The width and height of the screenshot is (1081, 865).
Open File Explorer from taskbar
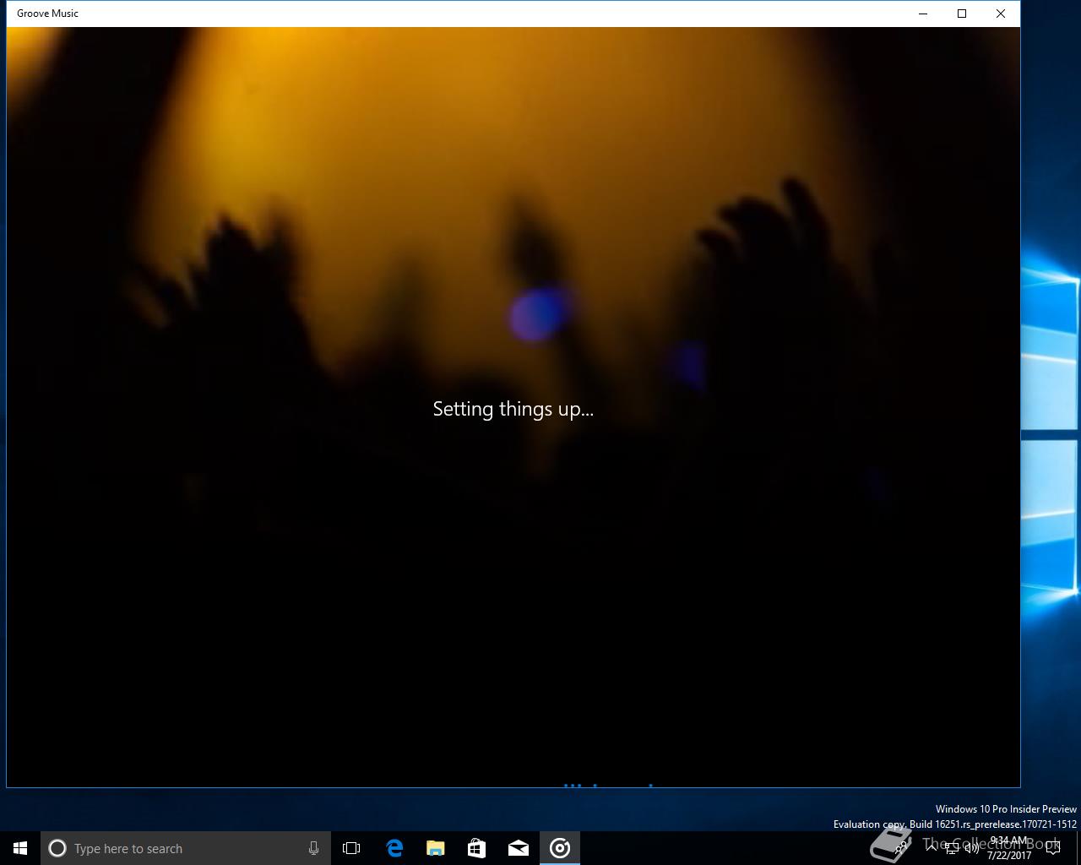[x=435, y=848]
